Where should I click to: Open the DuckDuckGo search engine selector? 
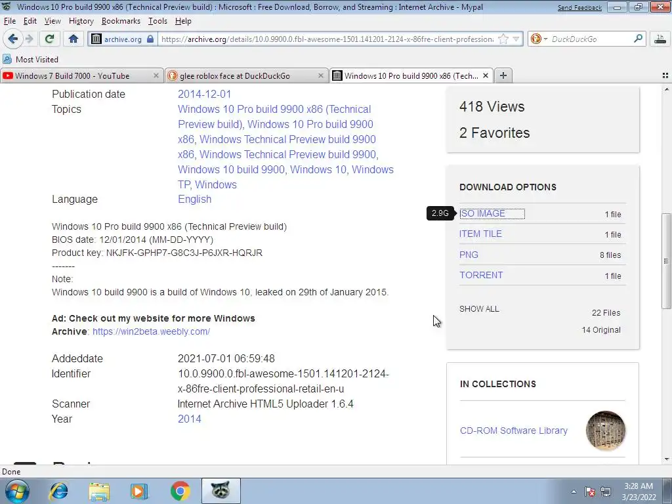coord(539,39)
